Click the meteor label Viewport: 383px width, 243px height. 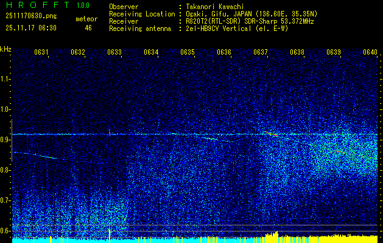point(86,19)
